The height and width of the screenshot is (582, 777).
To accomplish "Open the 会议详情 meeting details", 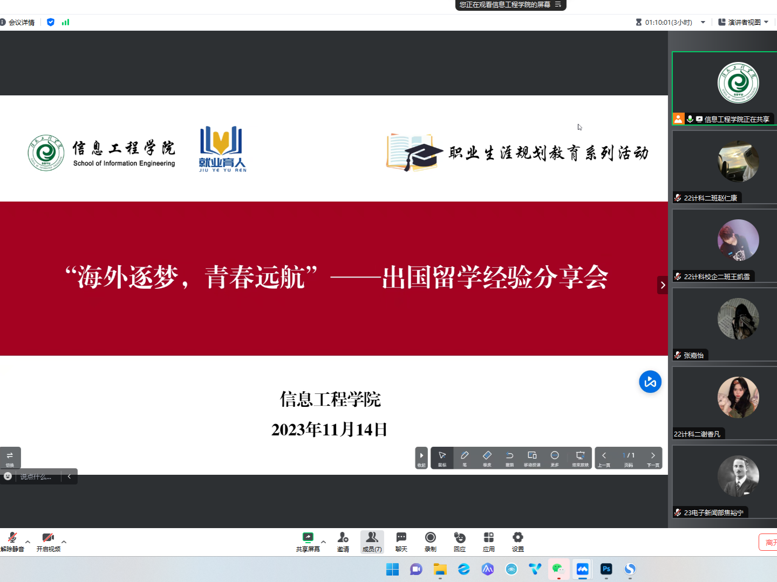I will (x=18, y=22).
